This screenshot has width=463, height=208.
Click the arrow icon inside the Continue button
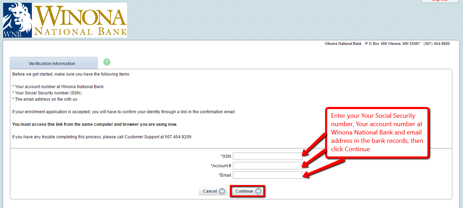tap(258, 191)
